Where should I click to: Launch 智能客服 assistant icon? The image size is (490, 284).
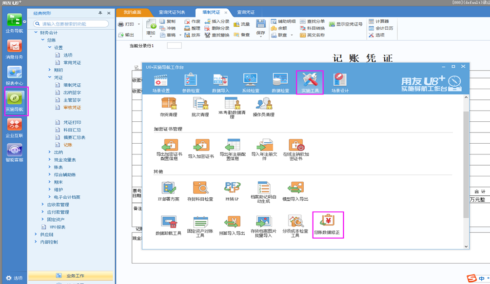pos(14,152)
